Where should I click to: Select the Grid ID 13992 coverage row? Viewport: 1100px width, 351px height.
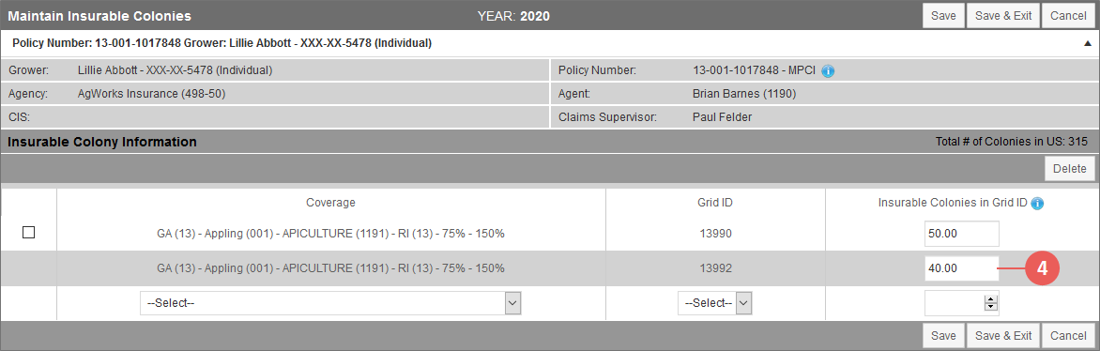click(549, 268)
